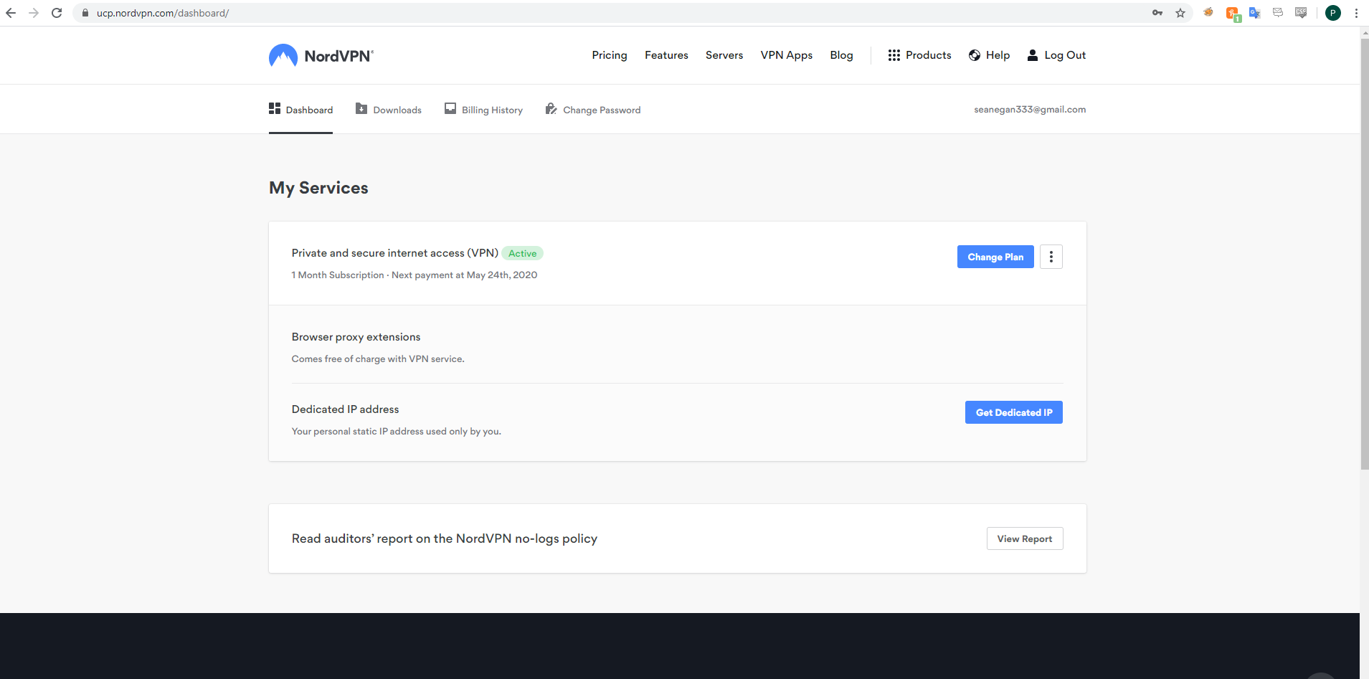Viewport: 1369px width, 679px height.
Task: Click the Change Password pencil icon
Action: pyautogui.click(x=551, y=108)
